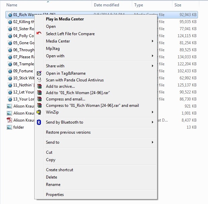
Task: Choose Mp3tag from the context menu
Action: click(x=53, y=49)
